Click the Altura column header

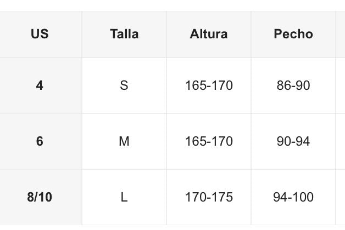[209, 34]
